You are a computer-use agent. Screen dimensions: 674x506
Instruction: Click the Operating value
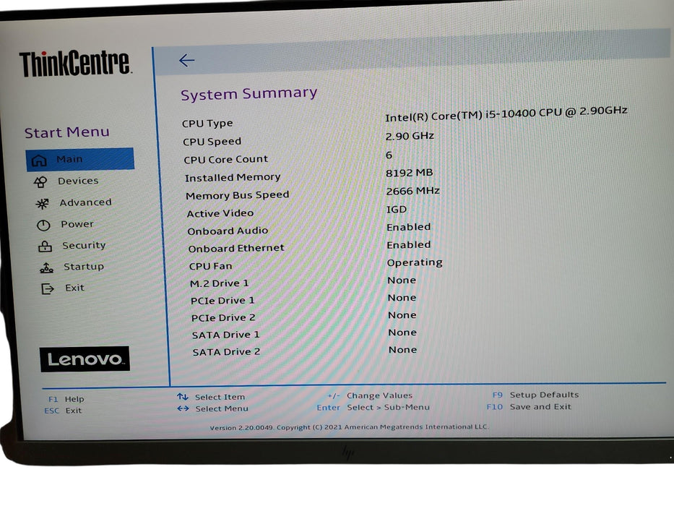point(415,262)
